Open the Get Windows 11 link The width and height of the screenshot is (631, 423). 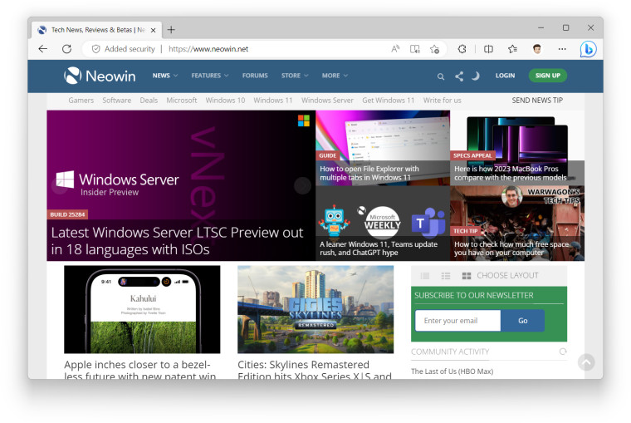(388, 101)
